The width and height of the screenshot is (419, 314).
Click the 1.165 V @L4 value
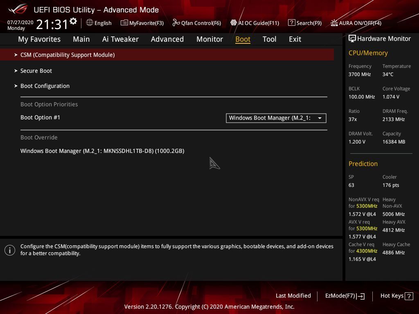362,259
